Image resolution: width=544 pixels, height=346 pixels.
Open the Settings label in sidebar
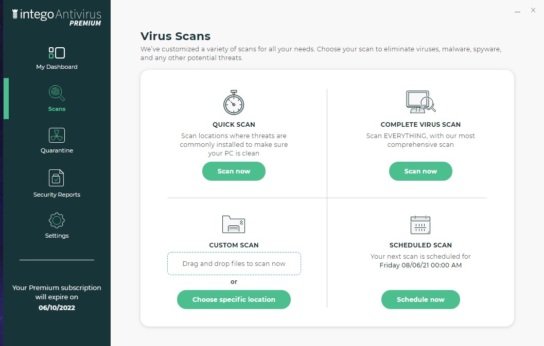pos(57,236)
